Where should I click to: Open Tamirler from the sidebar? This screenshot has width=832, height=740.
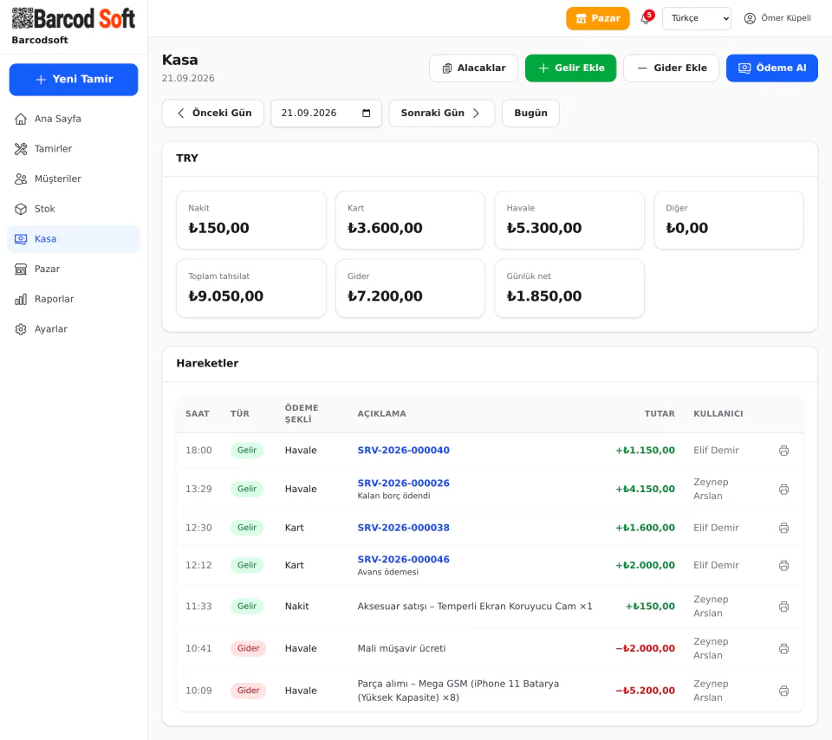74,148
